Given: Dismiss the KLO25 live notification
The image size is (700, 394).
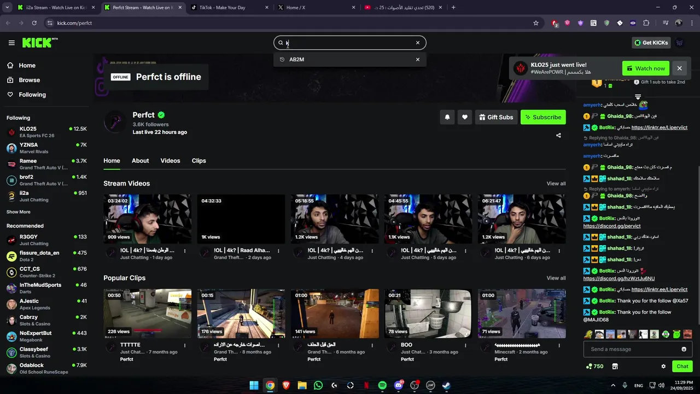Looking at the screenshot, I should 679,68.
